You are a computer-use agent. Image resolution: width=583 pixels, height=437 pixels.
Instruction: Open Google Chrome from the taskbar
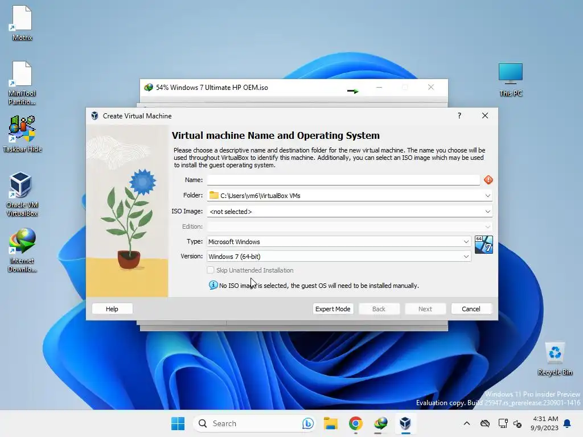(x=356, y=423)
